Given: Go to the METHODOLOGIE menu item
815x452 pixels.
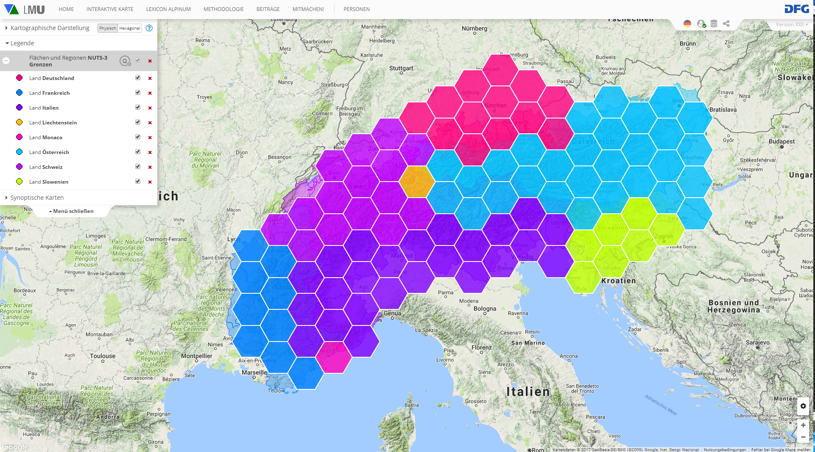Looking at the screenshot, I should [223, 9].
